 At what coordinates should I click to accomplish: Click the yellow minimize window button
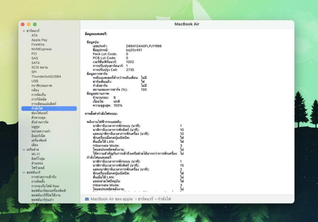click(x=29, y=24)
